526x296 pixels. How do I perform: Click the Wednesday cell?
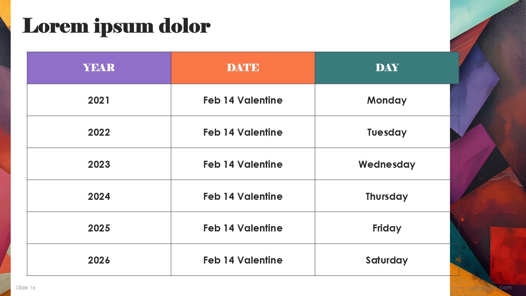point(387,164)
